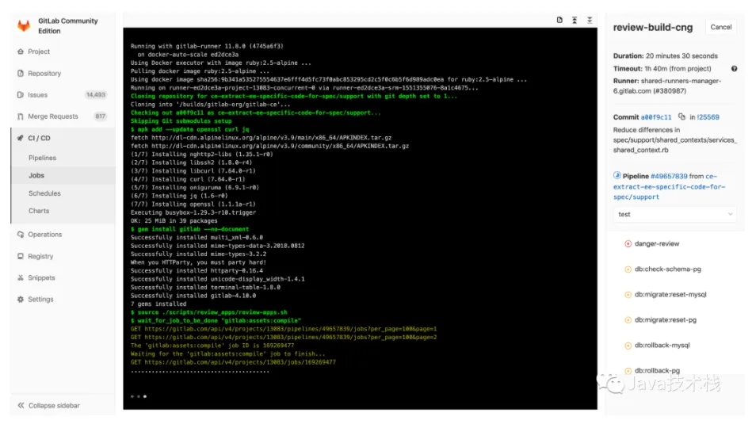752x428 pixels.
Task: Click db:migrate:reset-pg status icon
Action: tap(628, 320)
